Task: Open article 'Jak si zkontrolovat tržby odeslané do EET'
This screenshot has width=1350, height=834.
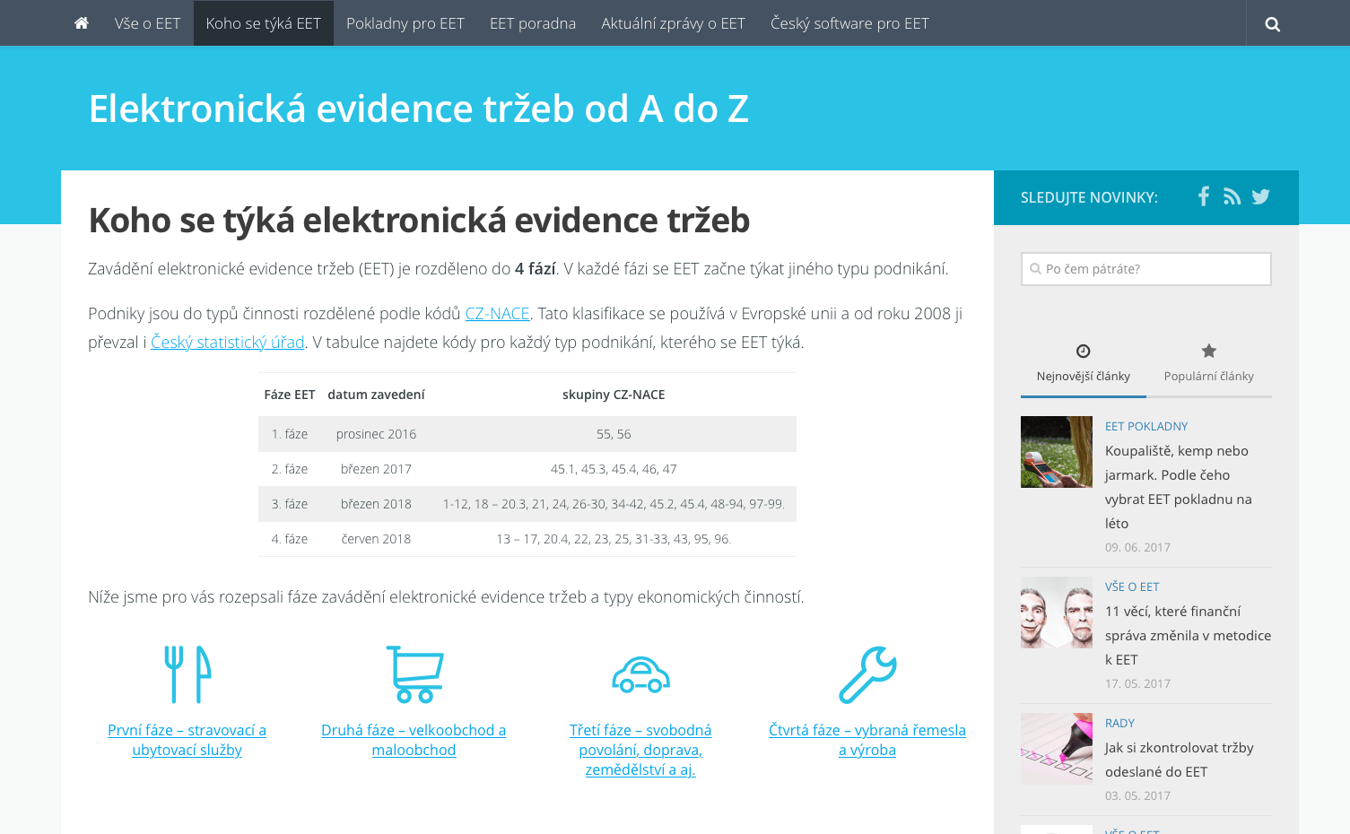Action: point(1180,760)
